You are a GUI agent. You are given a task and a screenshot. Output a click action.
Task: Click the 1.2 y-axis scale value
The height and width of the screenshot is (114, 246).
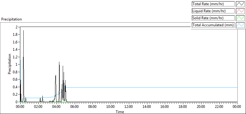point(17,57)
